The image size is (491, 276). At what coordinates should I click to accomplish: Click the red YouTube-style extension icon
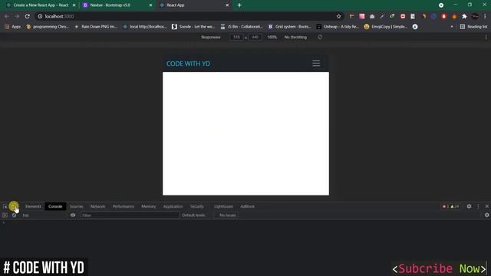(403, 16)
